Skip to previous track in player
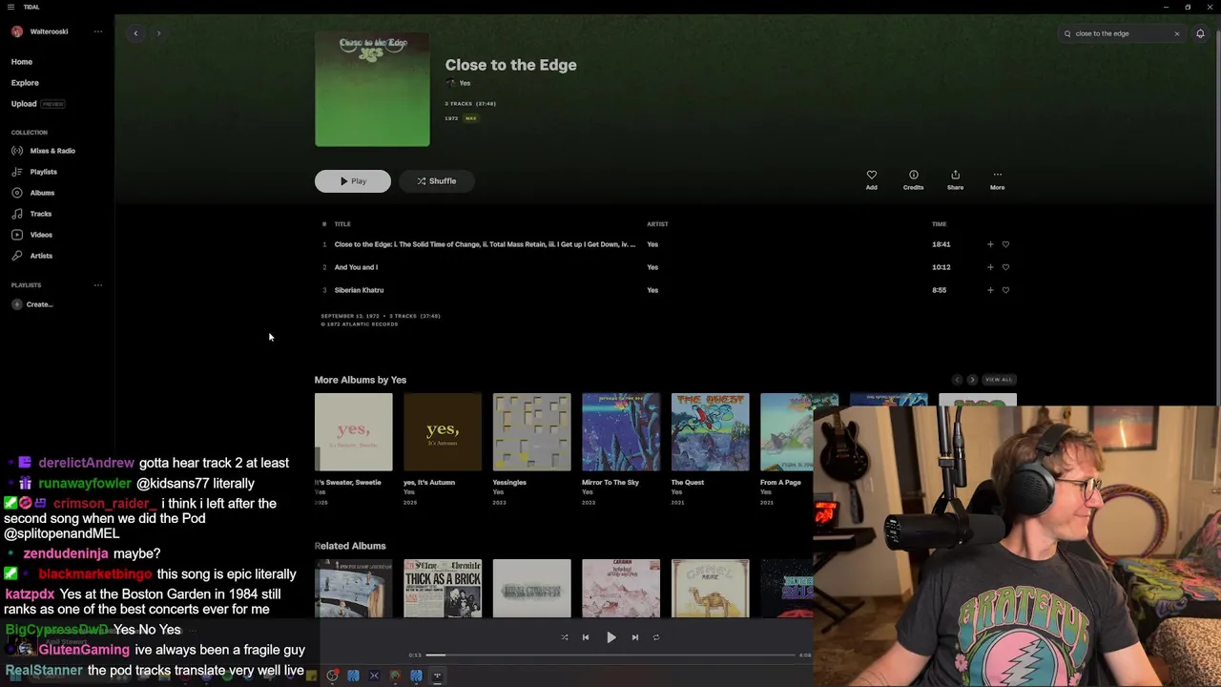Image resolution: width=1221 pixels, height=687 pixels. (586, 637)
